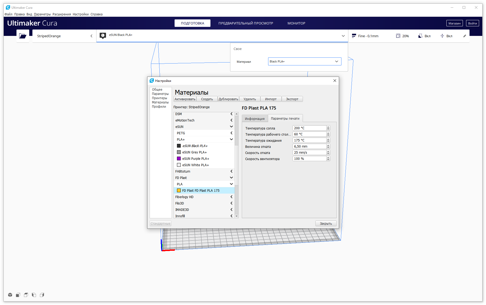This screenshot has height=305, width=486.
Task: Click the Активировать button
Action: 185,99
